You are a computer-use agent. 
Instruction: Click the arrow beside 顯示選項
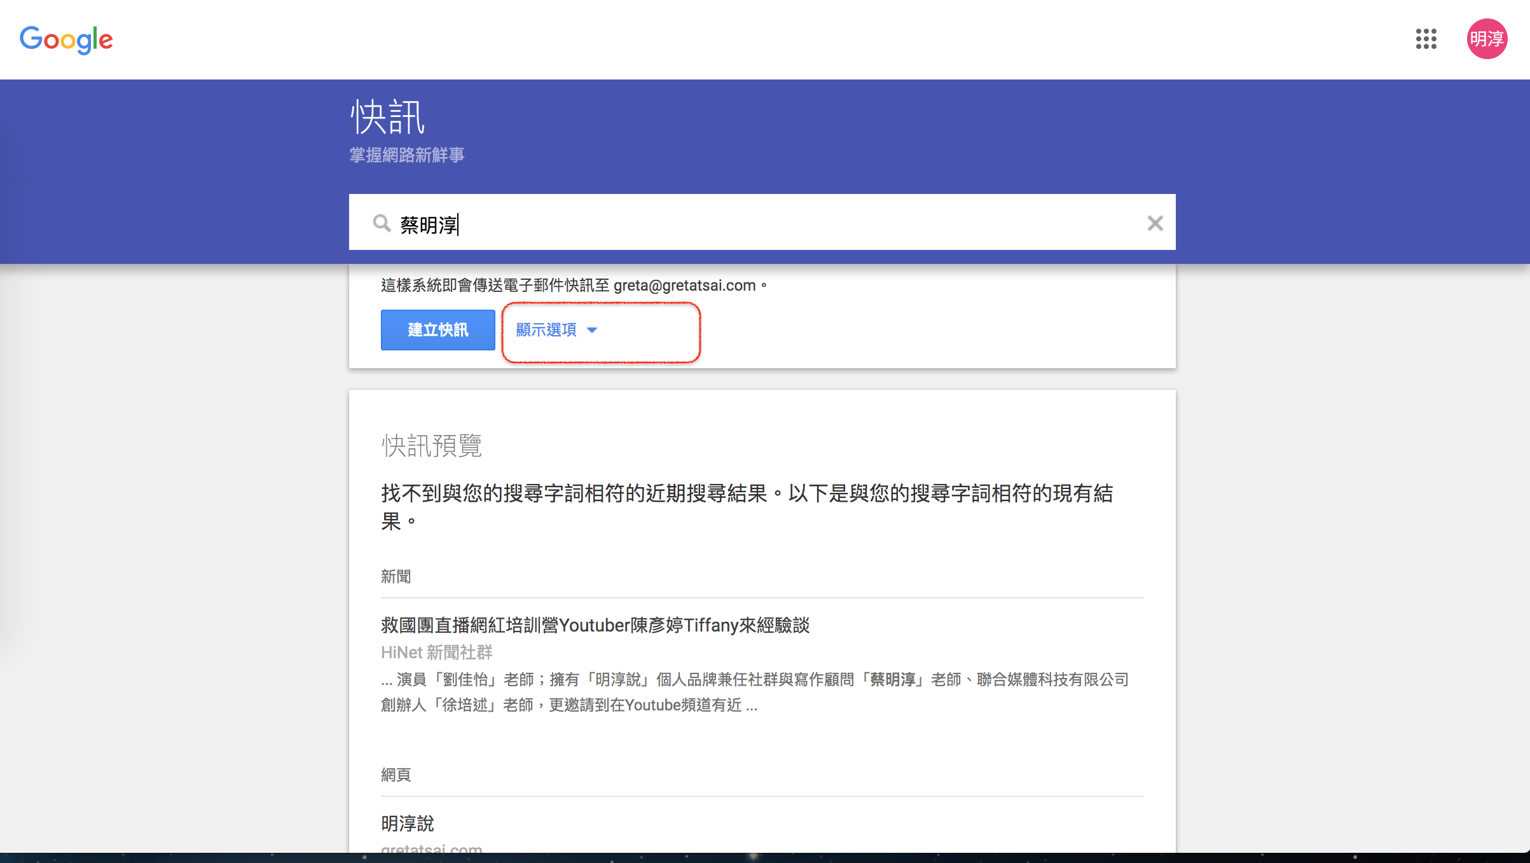tap(592, 330)
